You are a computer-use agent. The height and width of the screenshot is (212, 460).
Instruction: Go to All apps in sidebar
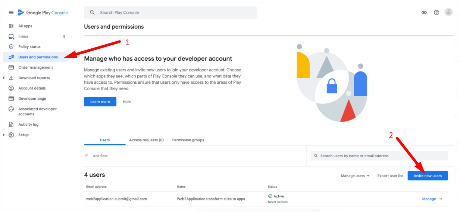[25, 26]
